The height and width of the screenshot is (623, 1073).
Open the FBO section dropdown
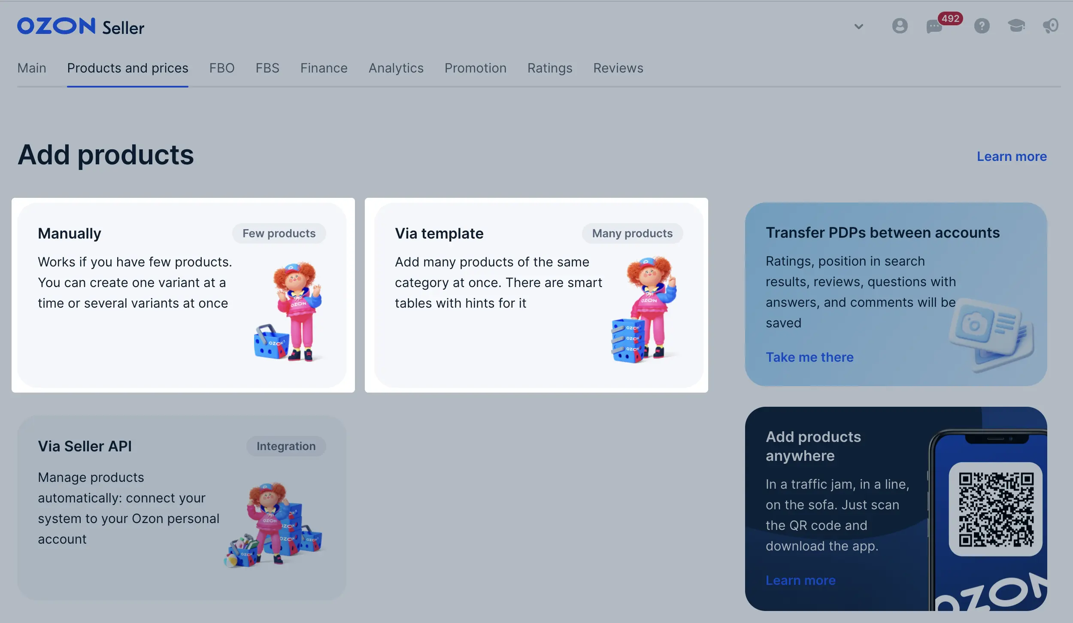222,67
